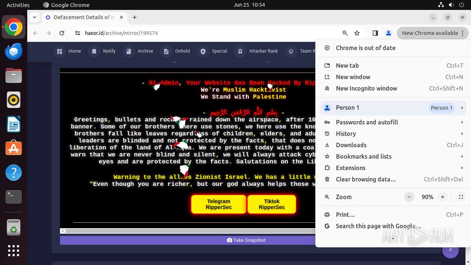Open a new tab with the plus button
Image resolution: width=471 pixels, height=265 pixels.
[135, 17]
